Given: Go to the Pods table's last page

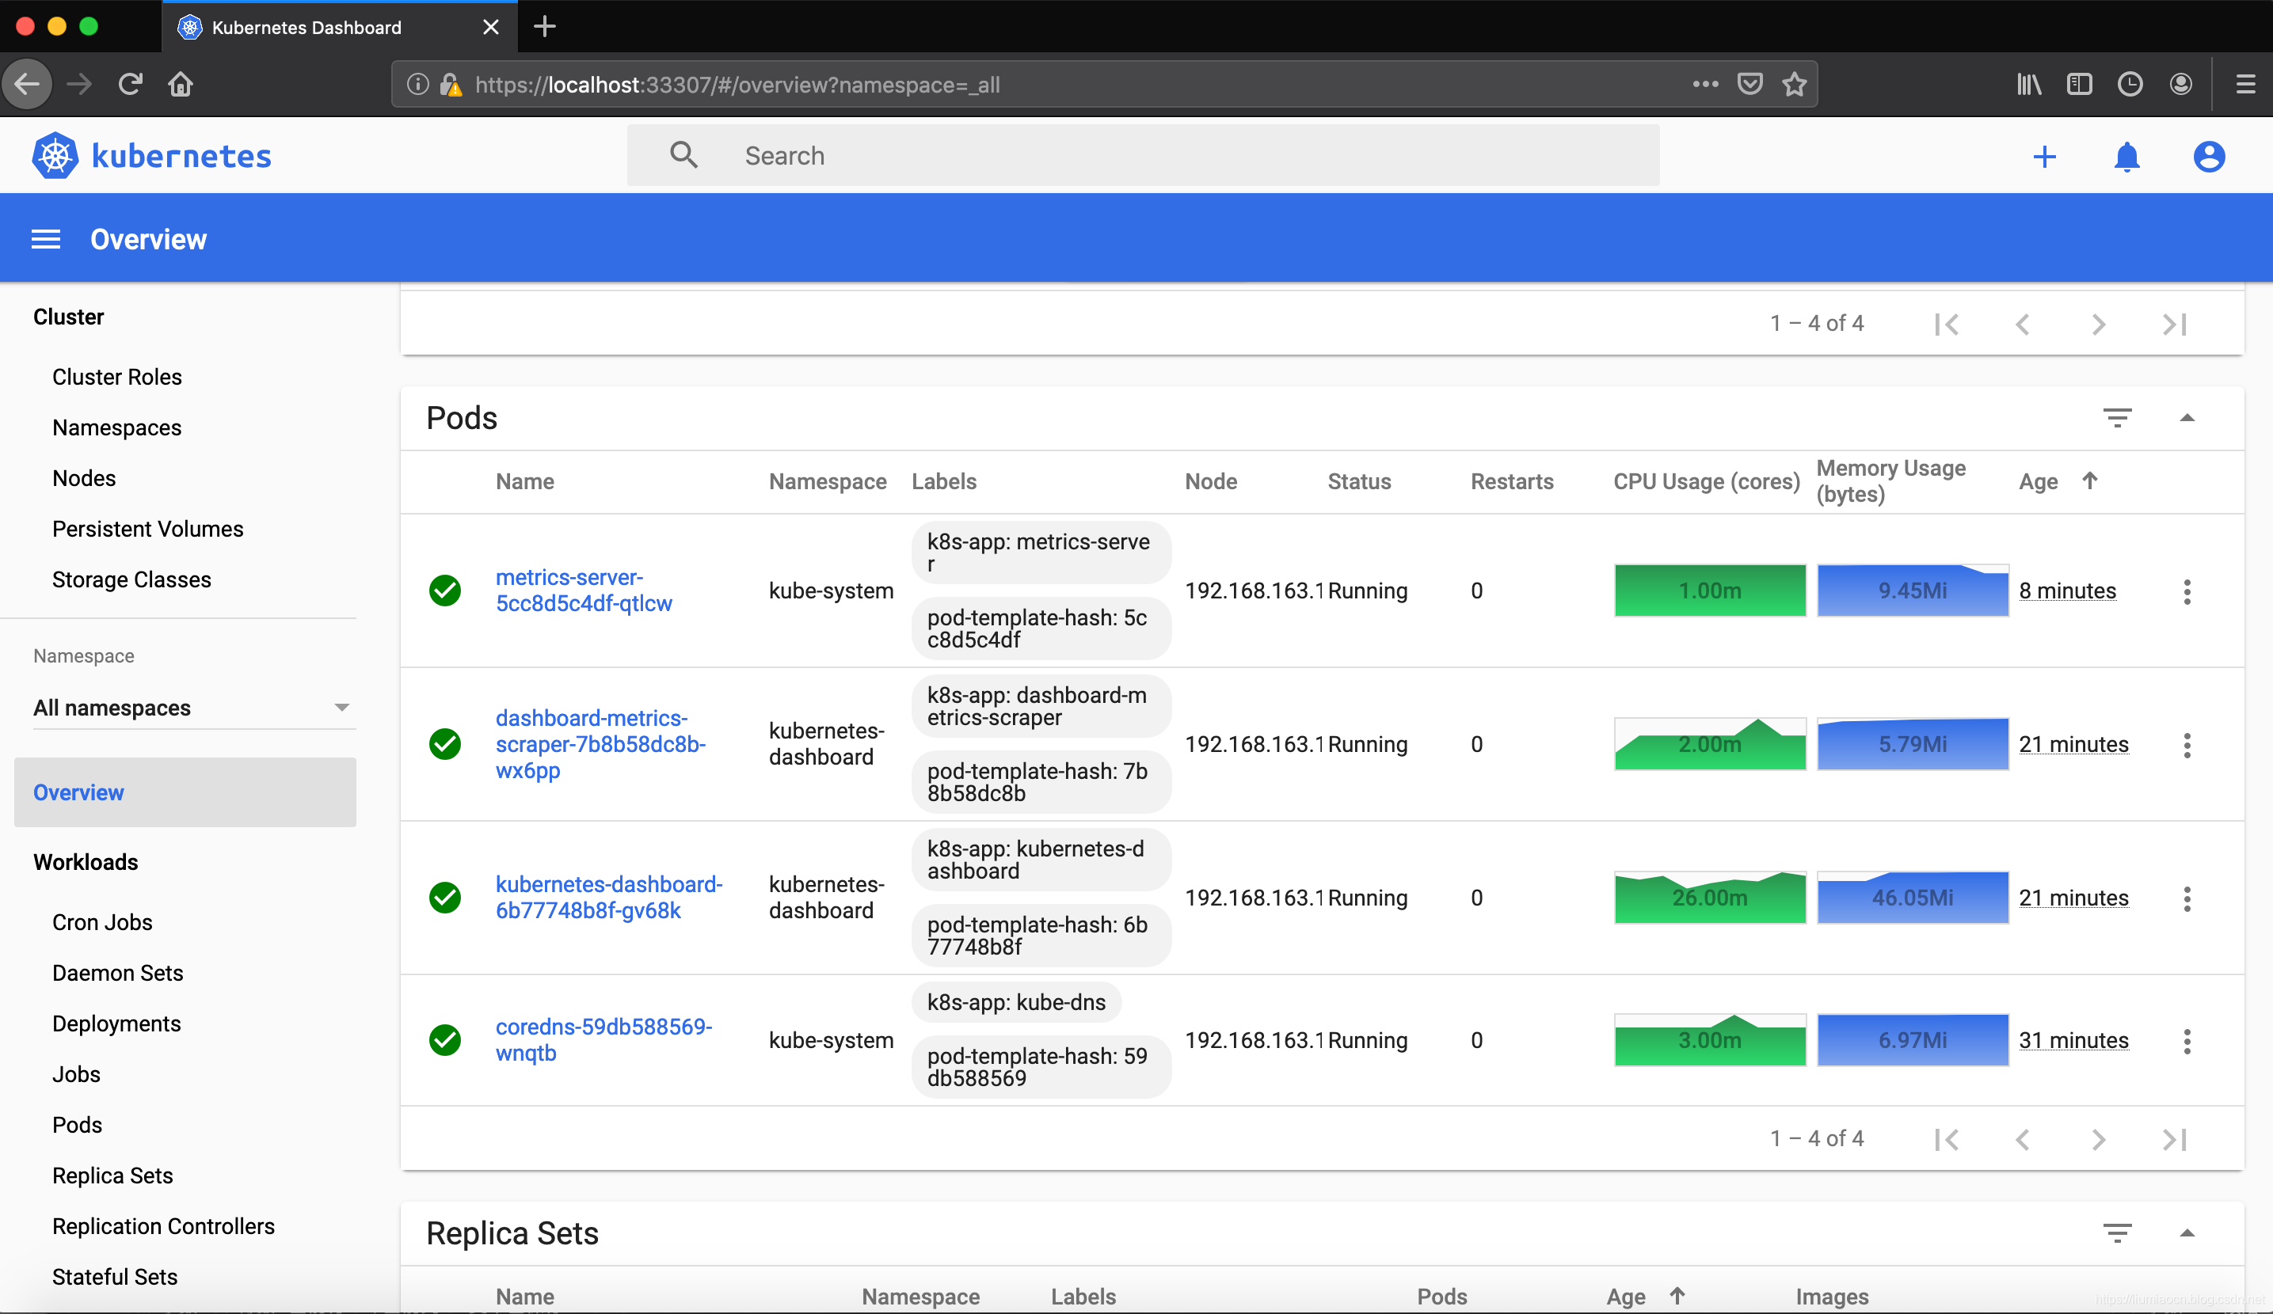Looking at the screenshot, I should tap(2175, 1139).
